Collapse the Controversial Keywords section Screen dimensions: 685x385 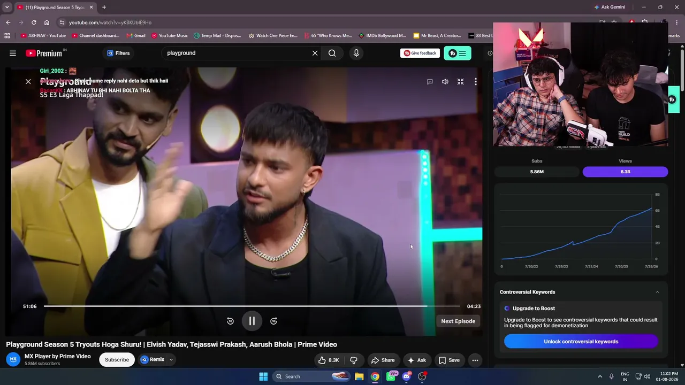point(657,292)
